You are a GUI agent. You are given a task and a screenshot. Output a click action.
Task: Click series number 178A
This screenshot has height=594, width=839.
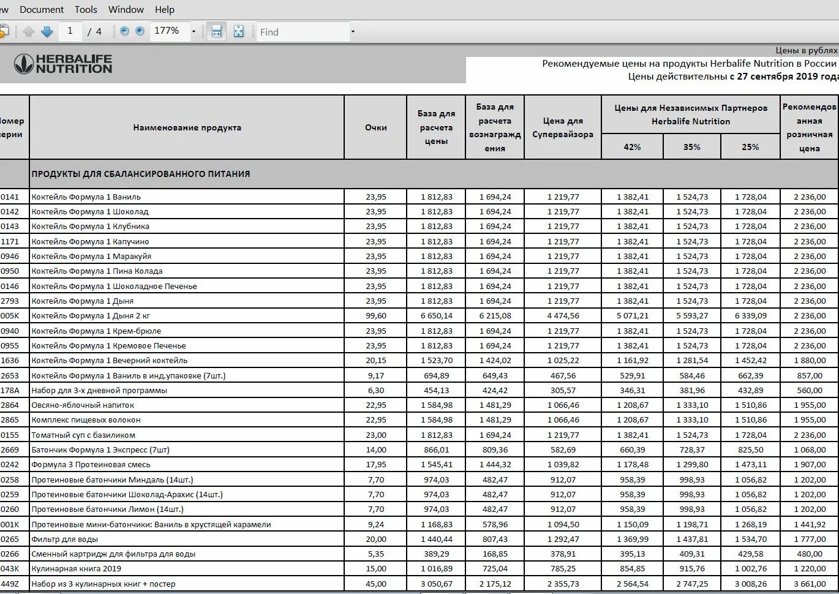tap(10, 390)
